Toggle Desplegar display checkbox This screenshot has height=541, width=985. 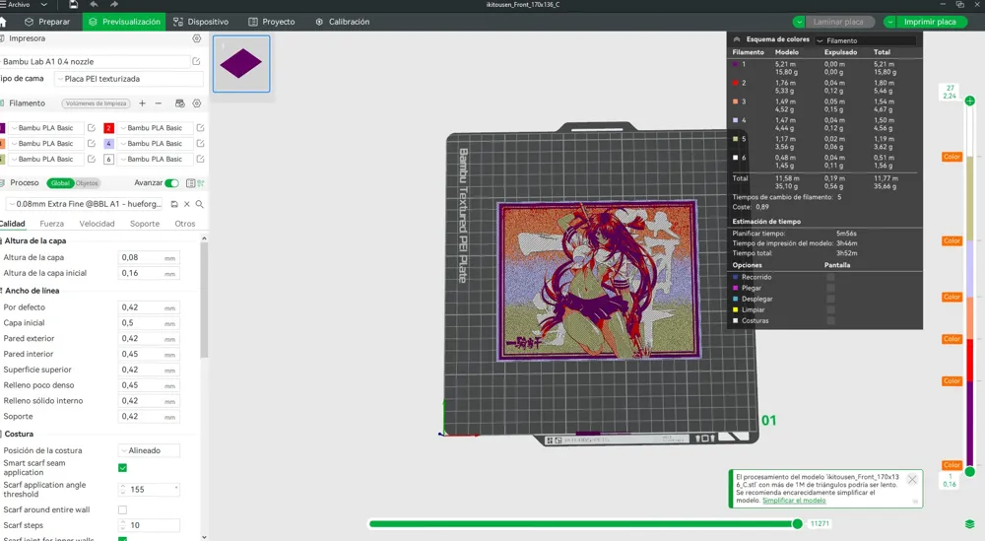click(830, 300)
